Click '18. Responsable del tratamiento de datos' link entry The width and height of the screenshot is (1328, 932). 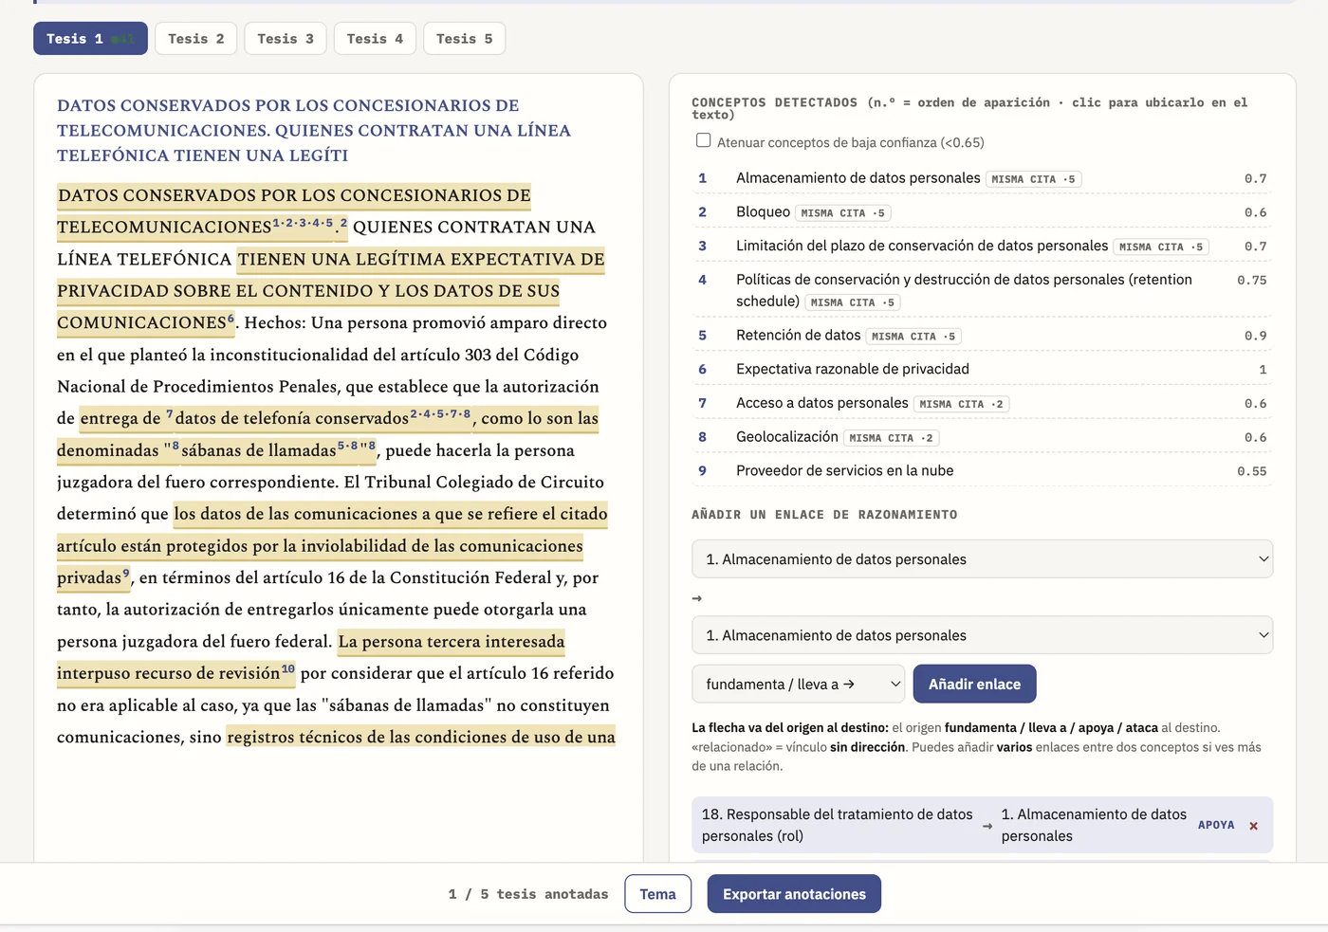coord(838,825)
